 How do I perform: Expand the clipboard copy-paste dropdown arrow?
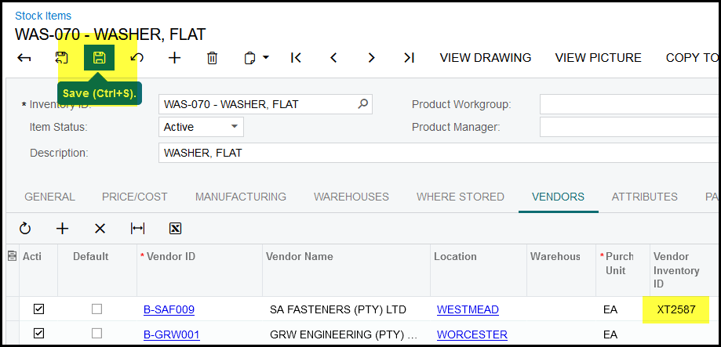266,57
